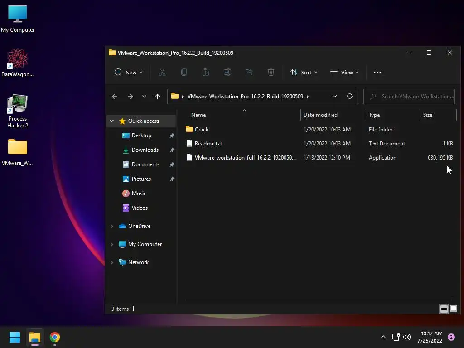Screen dimensions: 464x348
Task: Open the notification center badge
Action: (x=451, y=337)
